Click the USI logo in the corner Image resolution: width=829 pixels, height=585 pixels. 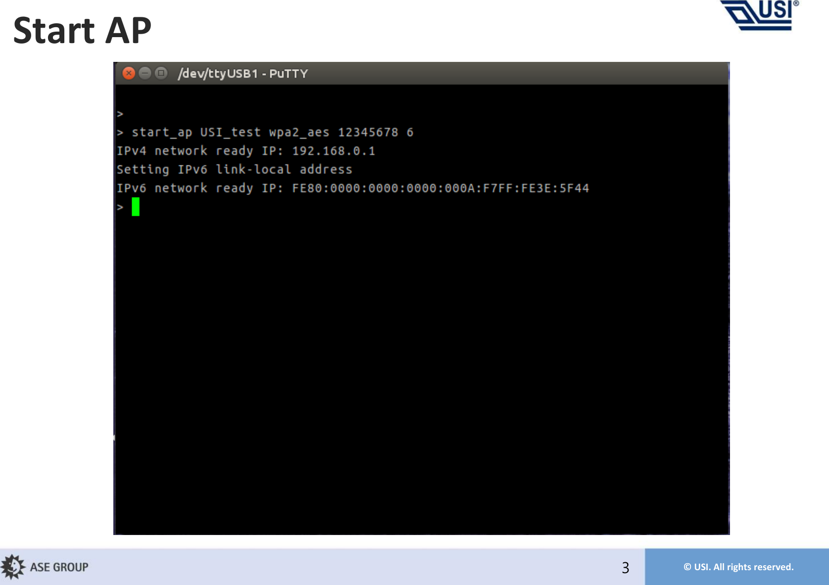click(760, 15)
